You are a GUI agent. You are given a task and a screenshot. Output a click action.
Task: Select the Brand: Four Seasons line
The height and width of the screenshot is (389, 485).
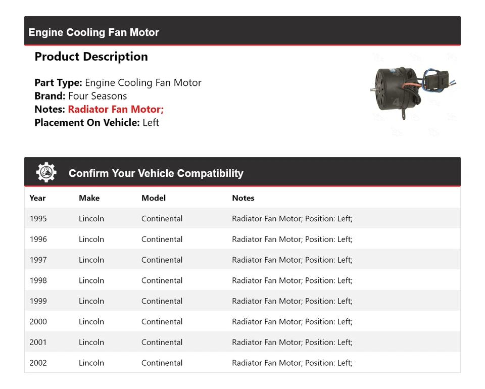coord(81,96)
